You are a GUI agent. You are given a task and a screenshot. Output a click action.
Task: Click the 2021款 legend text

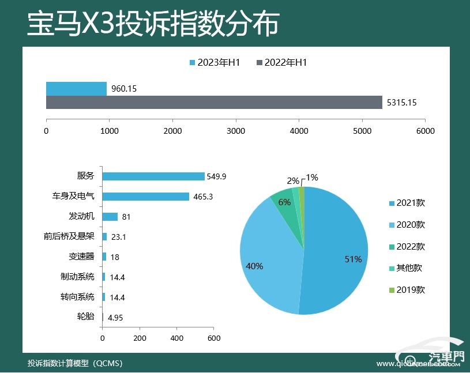coord(411,203)
